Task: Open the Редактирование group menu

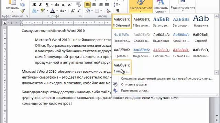Action: click(183, 6)
